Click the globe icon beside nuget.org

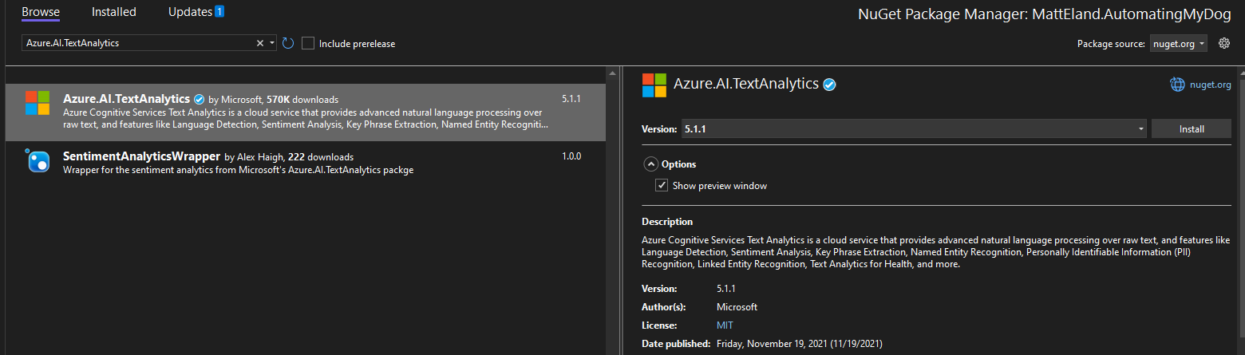[1177, 85]
